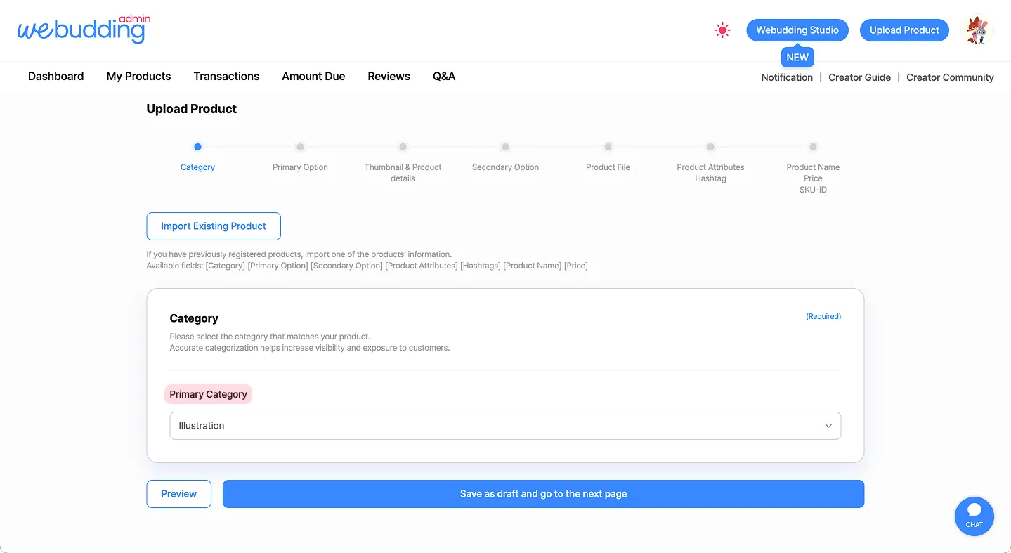This screenshot has width=1011, height=553.
Task: Open the chat bubble widget
Action: pos(974,516)
